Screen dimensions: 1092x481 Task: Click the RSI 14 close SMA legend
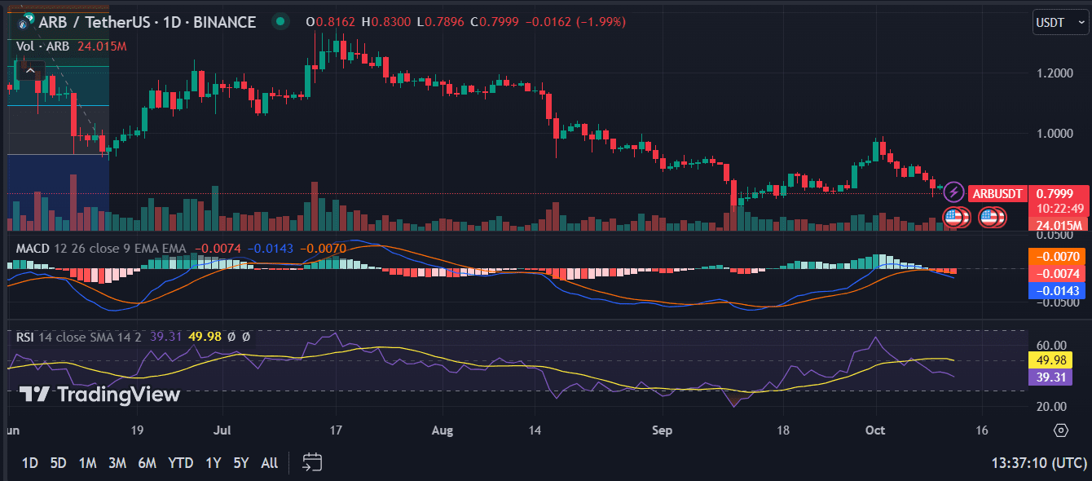tap(77, 337)
